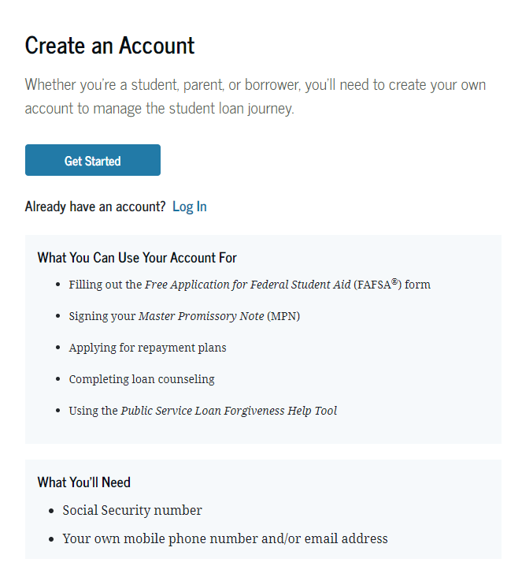The height and width of the screenshot is (581, 522).
Task: Click the bullet before 'Signing your'
Action: click(57, 316)
